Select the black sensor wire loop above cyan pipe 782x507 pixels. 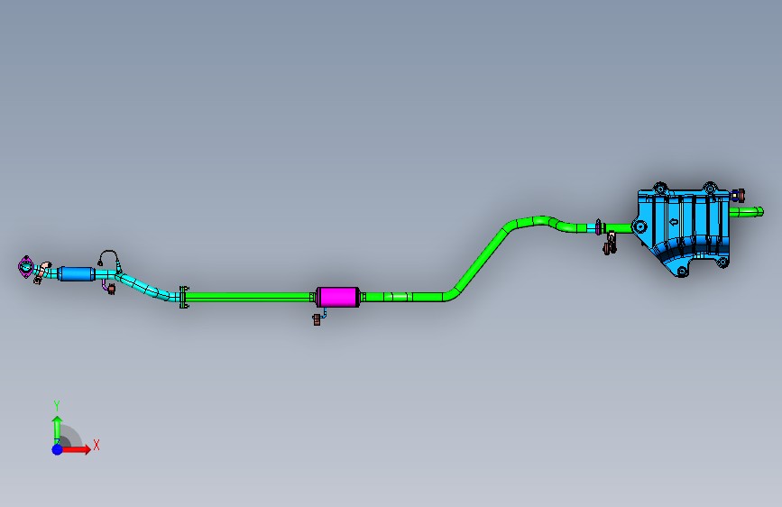pyautogui.click(x=109, y=258)
